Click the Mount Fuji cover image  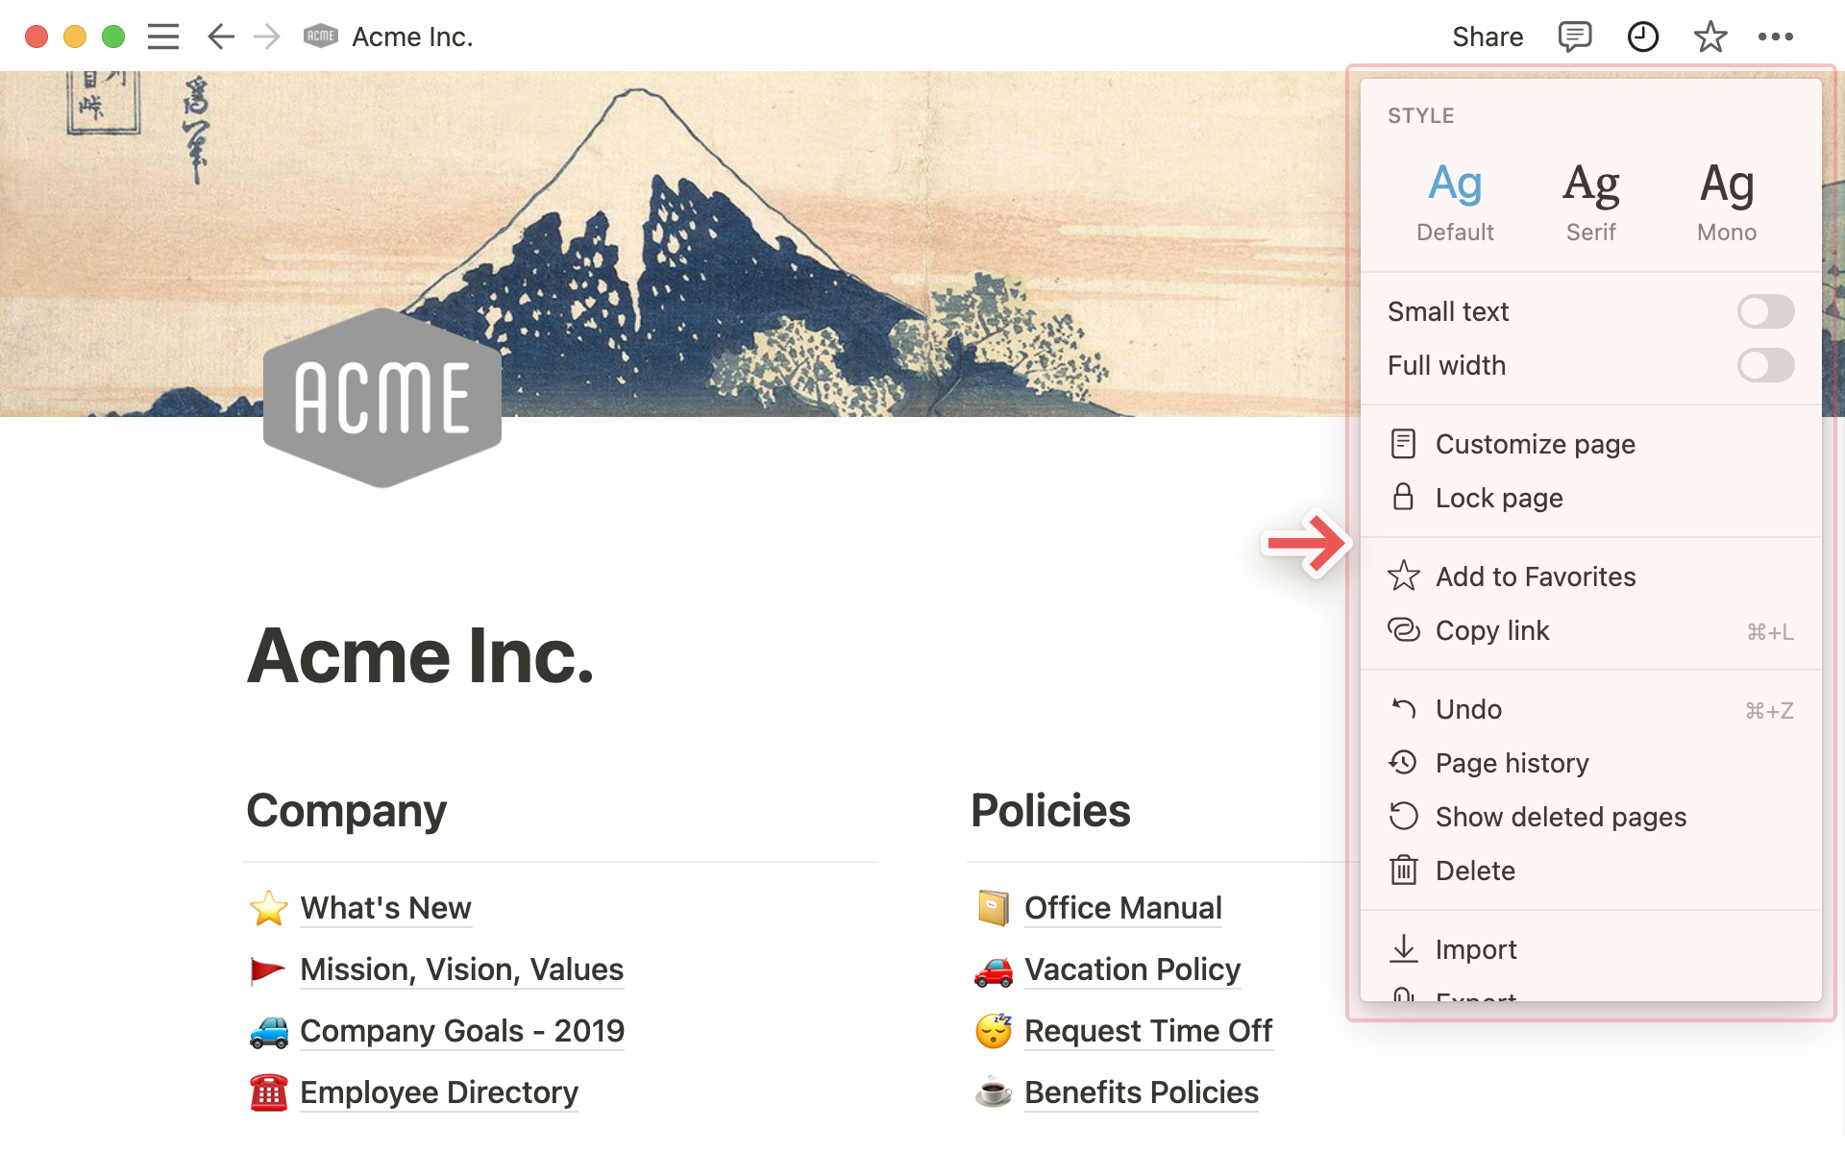click(x=769, y=211)
